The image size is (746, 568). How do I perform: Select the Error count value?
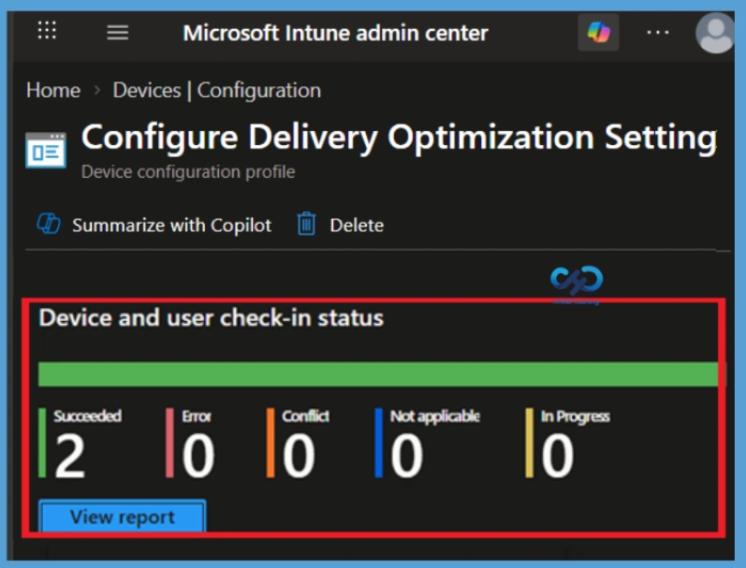click(198, 457)
